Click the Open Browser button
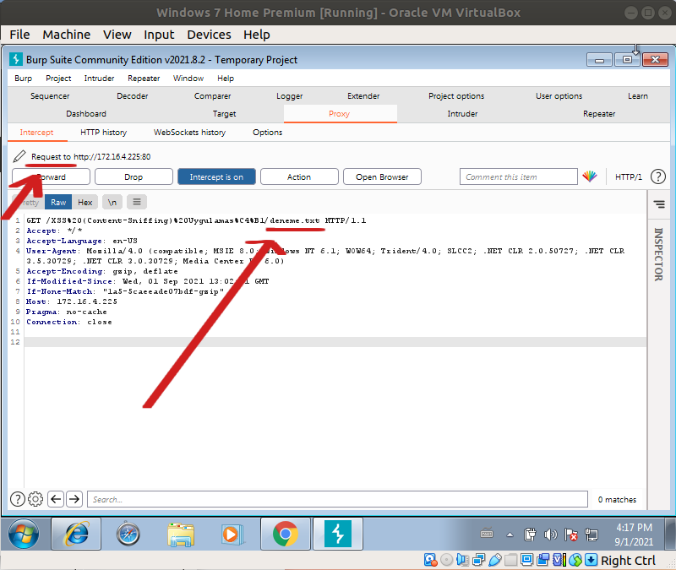 click(x=382, y=176)
